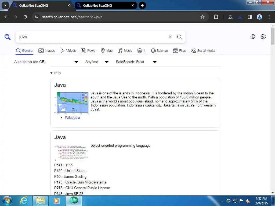This screenshot has height=206, width=275.
Task: Collapse the Info section
Action: coord(55,73)
